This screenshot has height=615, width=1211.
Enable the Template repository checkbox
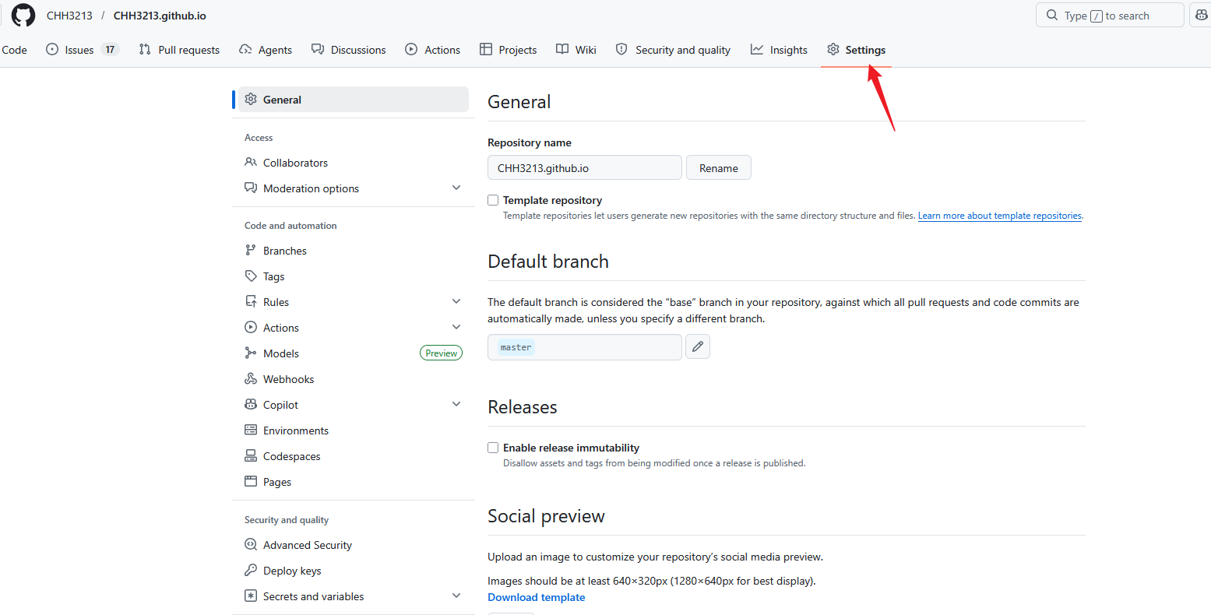pyautogui.click(x=493, y=200)
